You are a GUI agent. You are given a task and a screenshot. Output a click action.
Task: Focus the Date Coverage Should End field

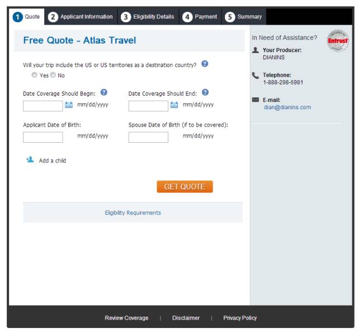click(x=148, y=106)
